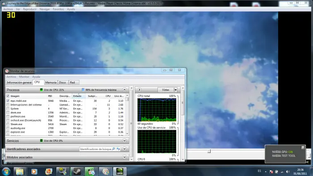Open Navegar menu in Media Player Classic

click(45, 9)
